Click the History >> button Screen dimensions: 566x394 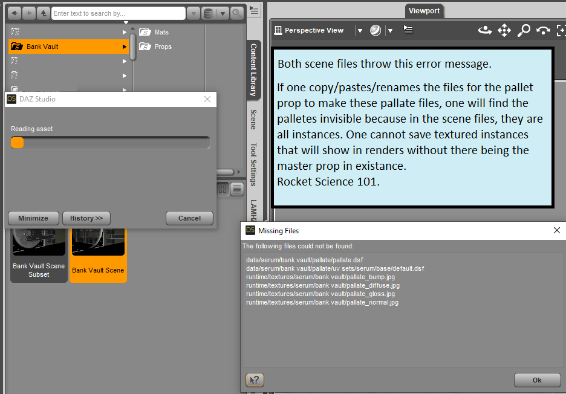[x=86, y=218]
